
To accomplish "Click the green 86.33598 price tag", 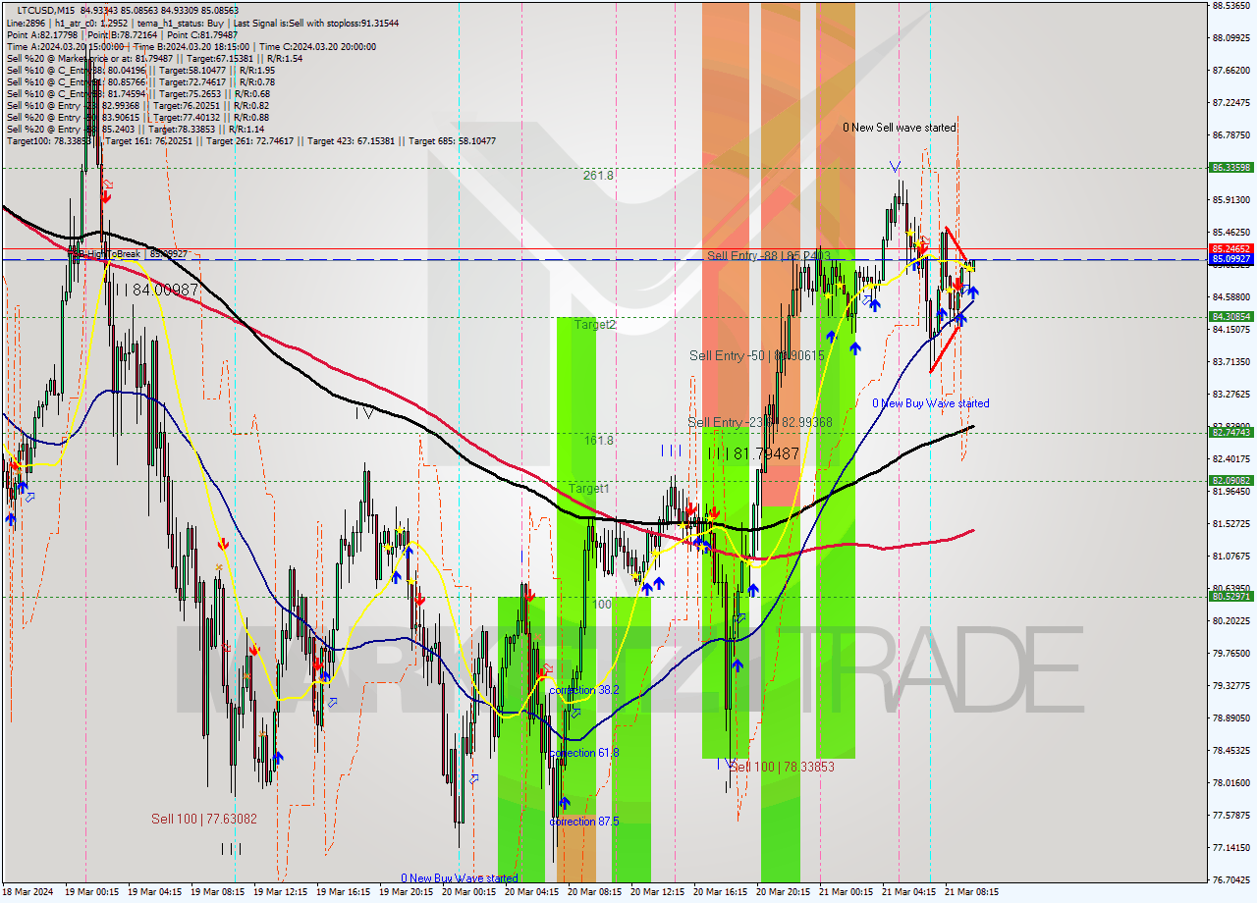I will (1231, 168).
